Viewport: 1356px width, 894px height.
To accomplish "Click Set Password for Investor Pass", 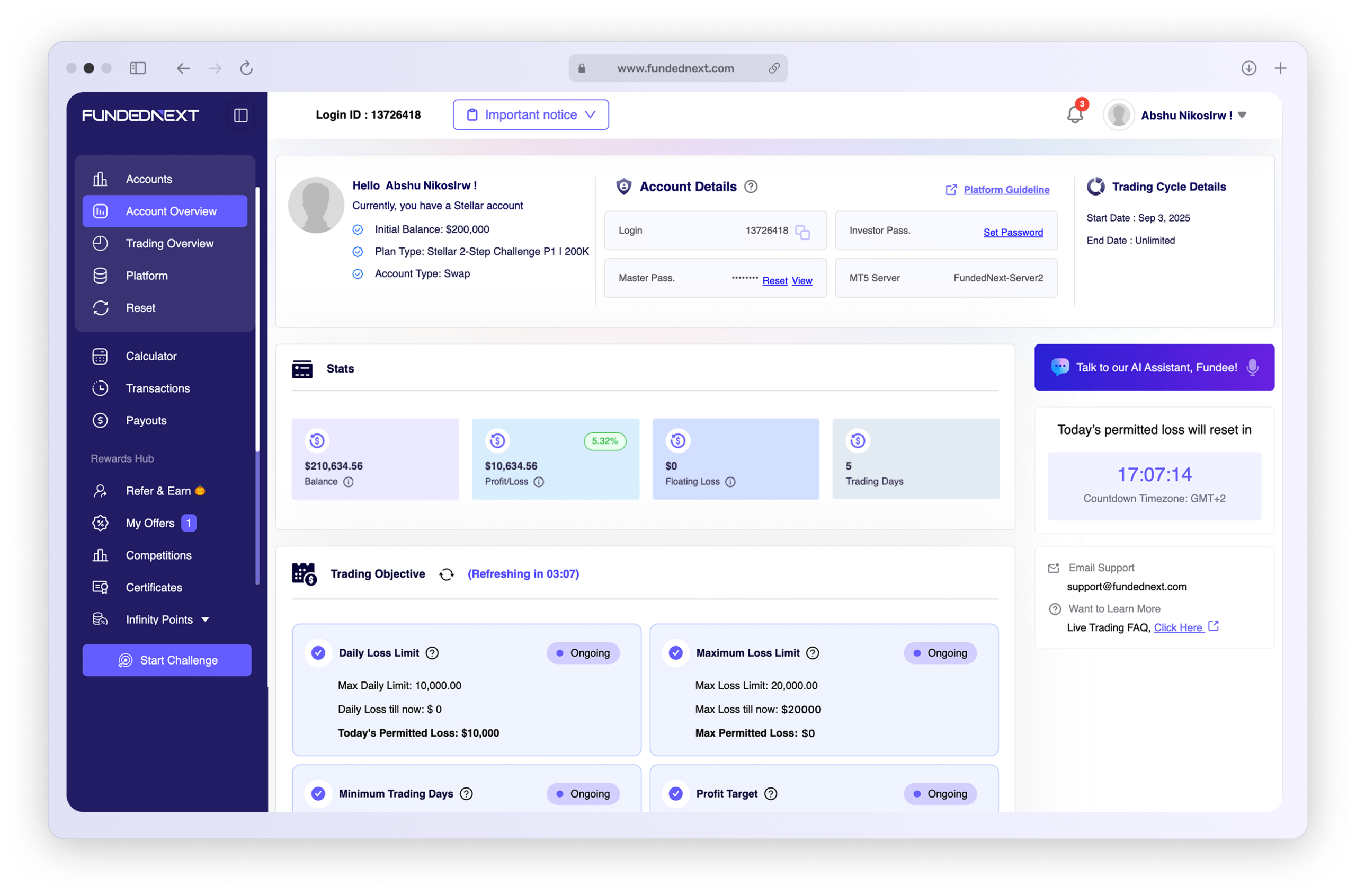I will [x=1013, y=232].
